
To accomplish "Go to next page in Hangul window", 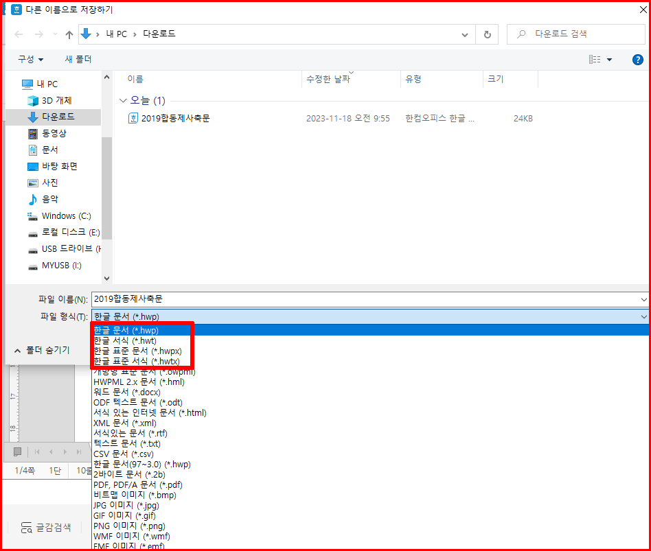I will coord(65,452).
